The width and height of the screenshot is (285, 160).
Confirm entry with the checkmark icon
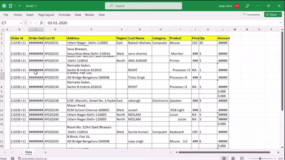pos(36,23)
